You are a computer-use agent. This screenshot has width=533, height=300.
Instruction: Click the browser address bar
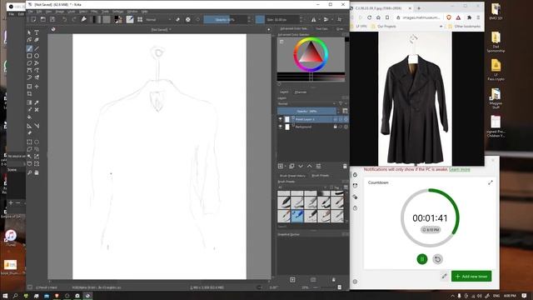tap(418, 17)
